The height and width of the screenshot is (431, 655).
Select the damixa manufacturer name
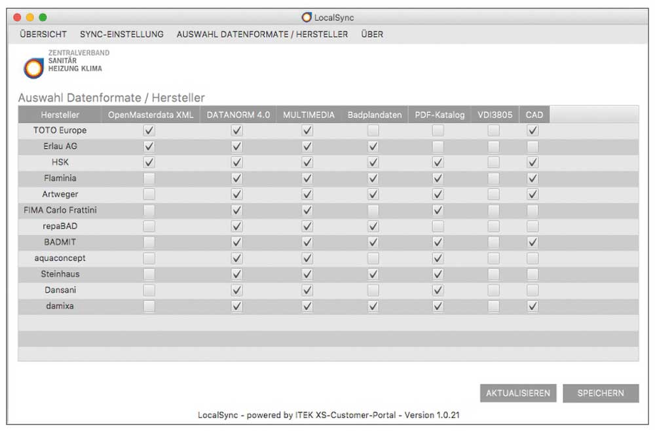coord(60,306)
